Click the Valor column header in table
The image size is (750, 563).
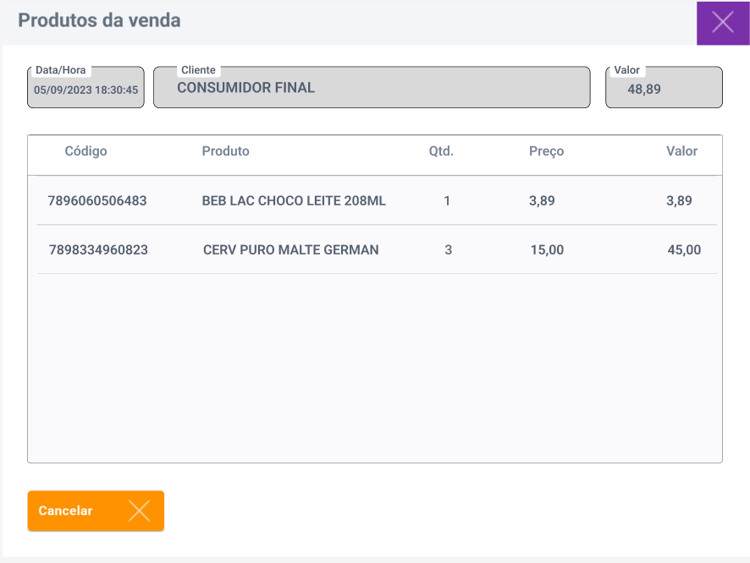click(681, 151)
